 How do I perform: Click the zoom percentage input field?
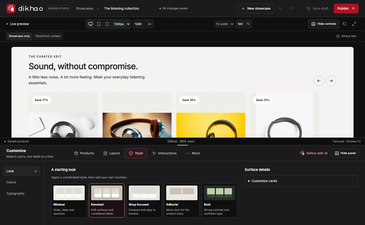[x=244, y=24]
